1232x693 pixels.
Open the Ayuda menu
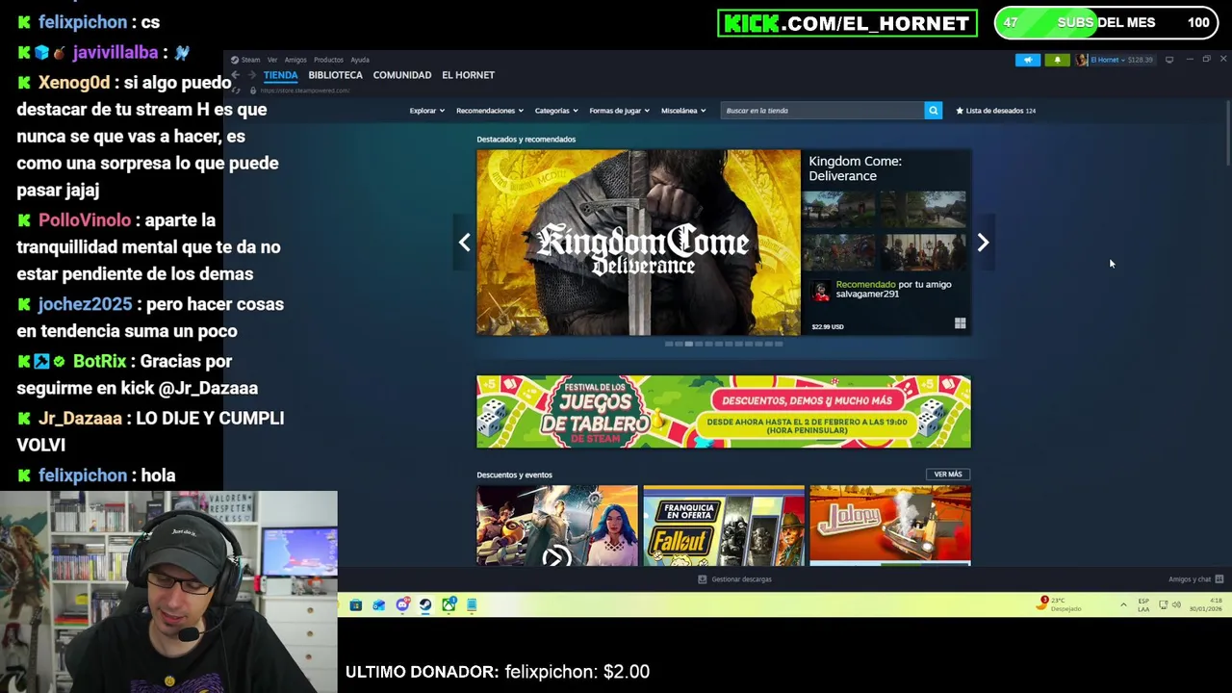click(360, 60)
